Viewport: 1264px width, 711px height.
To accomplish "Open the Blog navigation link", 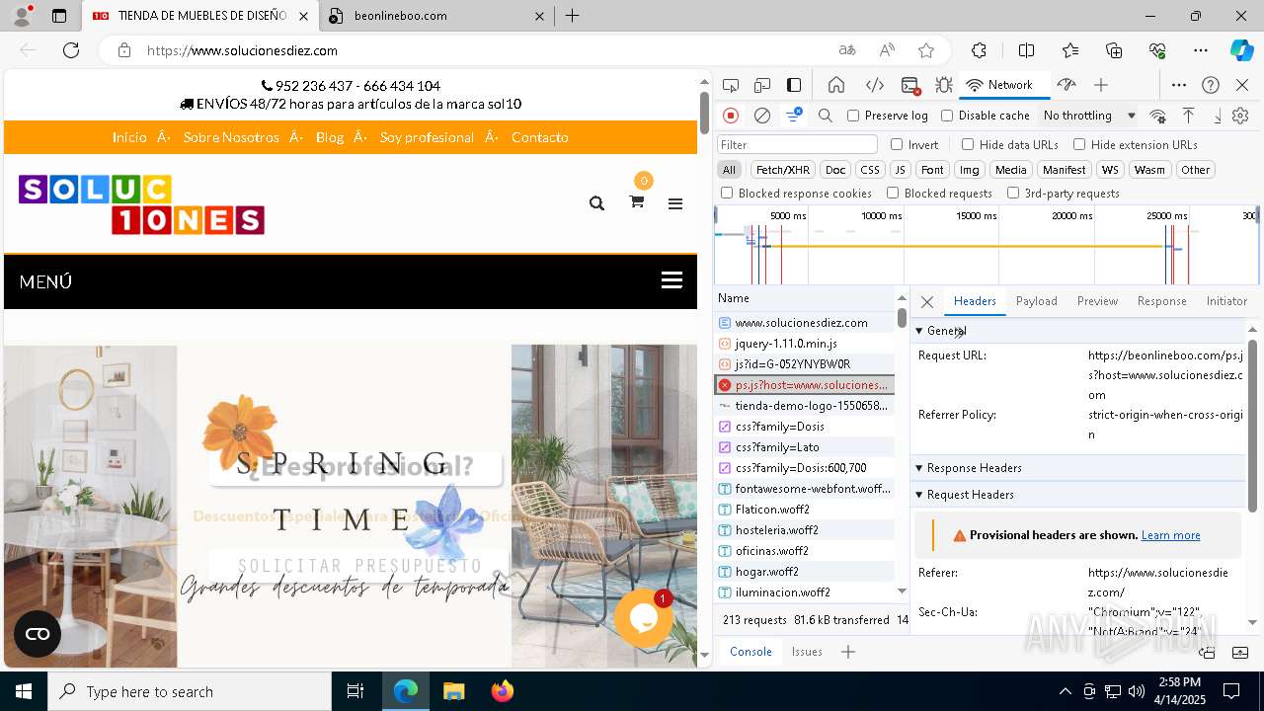I will 330,137.
